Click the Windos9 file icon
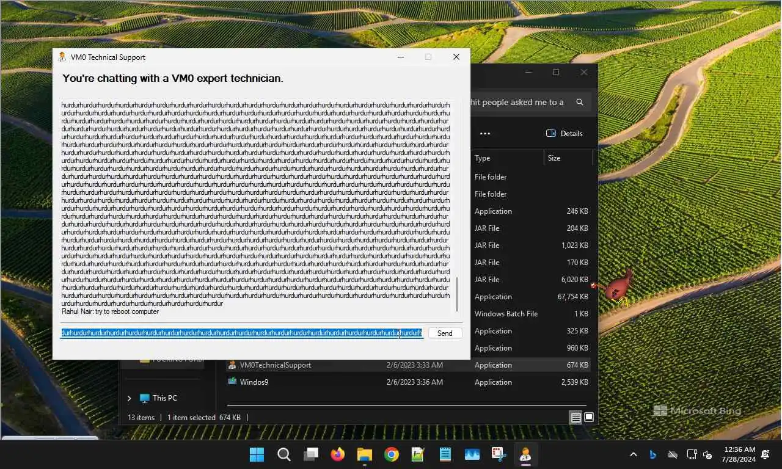Screen dimensions: 782x469 (x=232, y=382)
